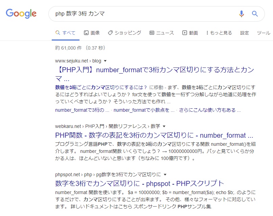273x216 pixels.
Task: Switch to the 画像 tab
Action: (x=92, y=33)
